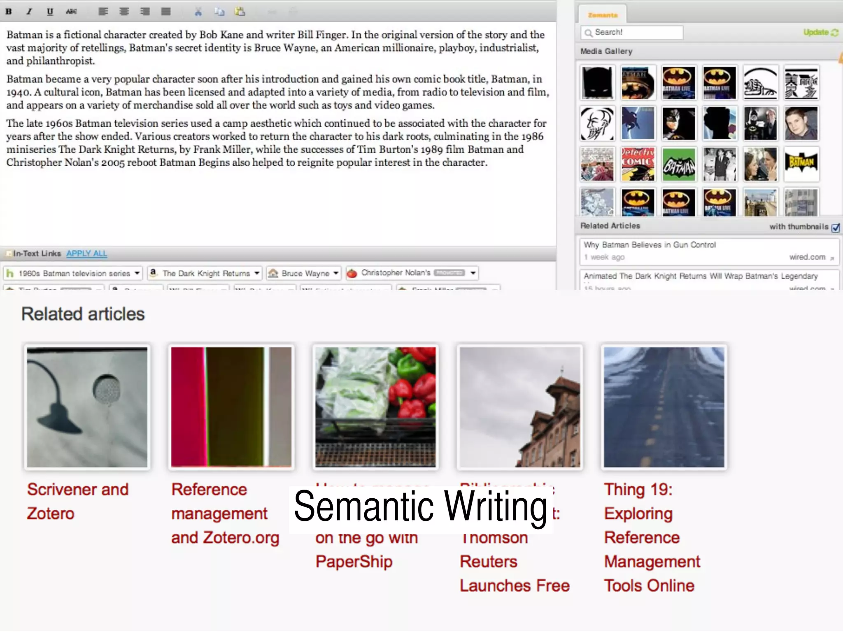Click the cut scissors icon
Viewport: 843px width, 632px height.
[x=198, y=12]
